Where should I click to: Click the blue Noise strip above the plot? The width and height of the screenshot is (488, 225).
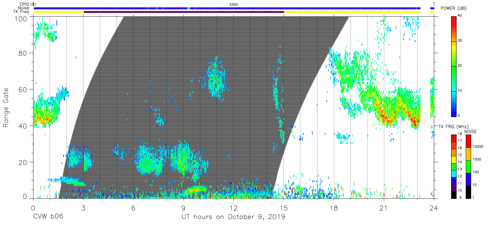[x=227, y=8]
